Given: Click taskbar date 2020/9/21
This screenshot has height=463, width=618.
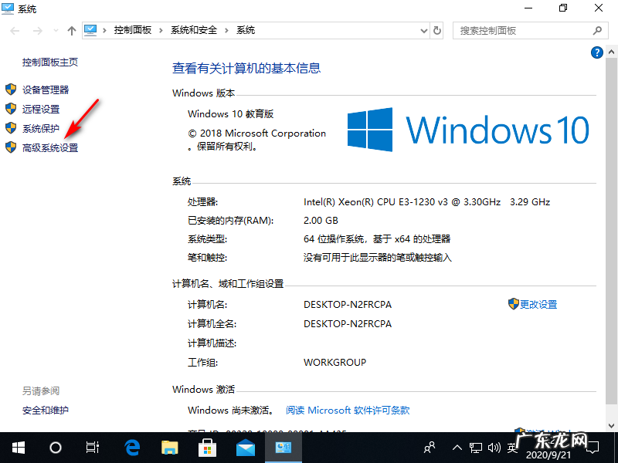Looking at the screenshot, I should click(548, 455).
